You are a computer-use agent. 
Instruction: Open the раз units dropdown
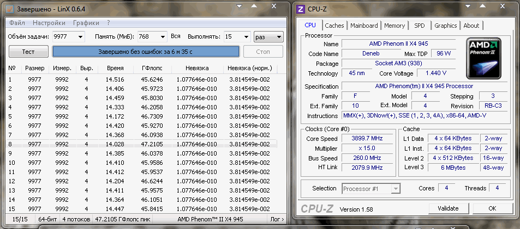(x=268, y=36)
